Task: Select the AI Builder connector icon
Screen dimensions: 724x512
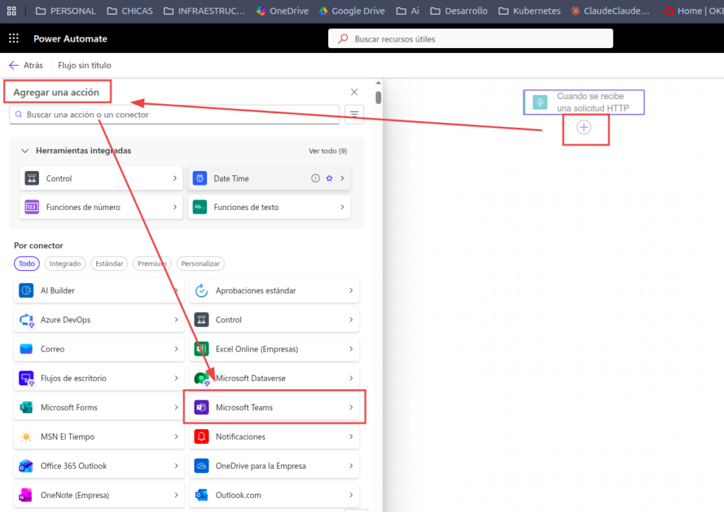Action: pyautogui.click(x=26, y=291)
